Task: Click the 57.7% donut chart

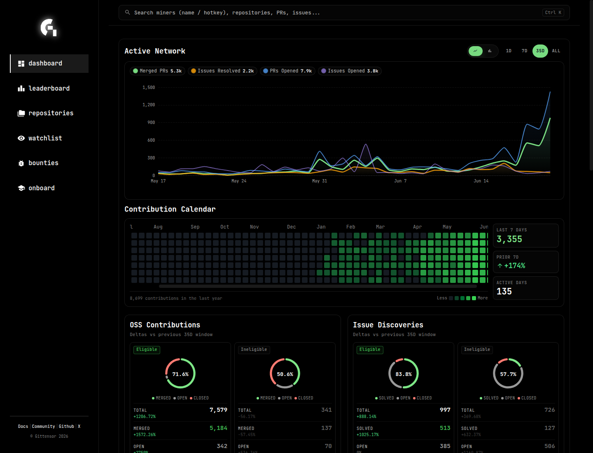Action: 508,374
